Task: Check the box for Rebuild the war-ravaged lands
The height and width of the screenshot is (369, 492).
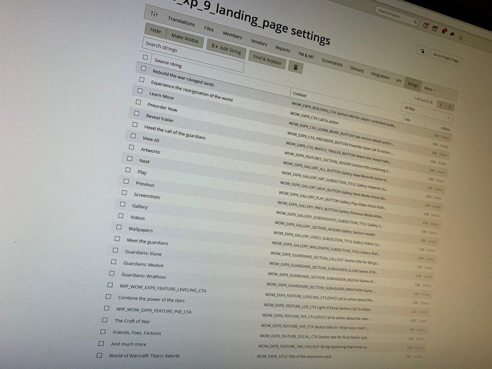Action: pyautogui.click(x=143, y=68)
